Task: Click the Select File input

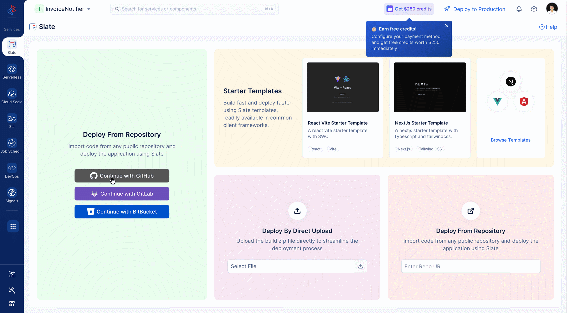Action: (x=297, y=266)
